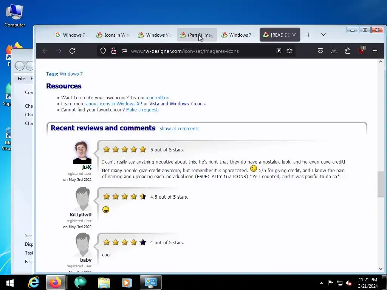Open the Windows Start button
The height and width of the screenshot is (290, 387).
point(10,282)
